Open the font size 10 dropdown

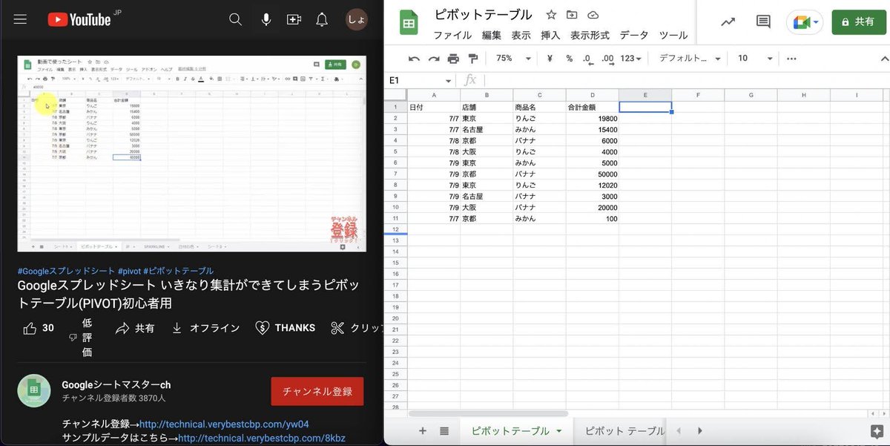pos(755,59)
